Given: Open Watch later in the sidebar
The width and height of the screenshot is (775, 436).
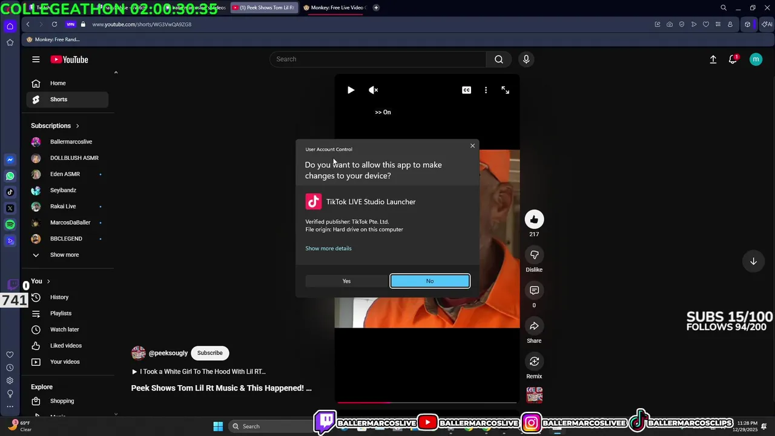Looking at the screenshot, I should [67, 329].
